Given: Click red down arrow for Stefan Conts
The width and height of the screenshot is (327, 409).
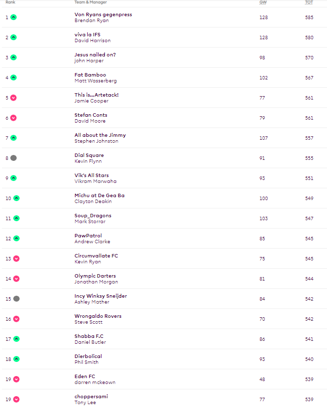Looking at the screenshot, I should click(x=13, y=118).
